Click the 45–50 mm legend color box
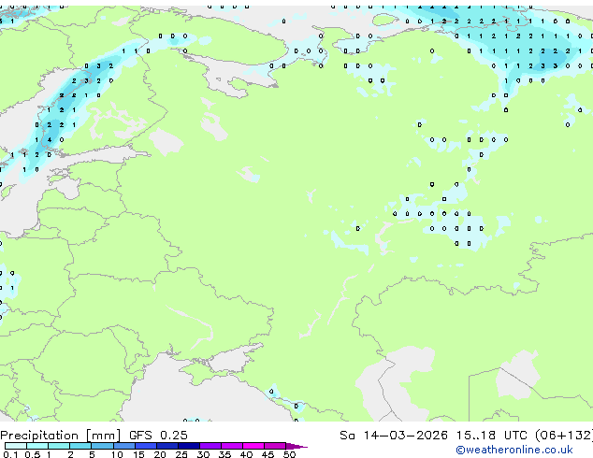Viewport: 593px width, 458px height. pos(275,446)
